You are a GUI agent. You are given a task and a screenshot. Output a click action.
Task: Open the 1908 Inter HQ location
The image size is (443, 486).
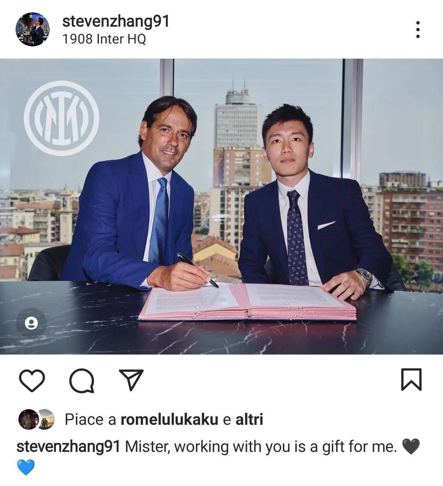[x=104, y=39]
